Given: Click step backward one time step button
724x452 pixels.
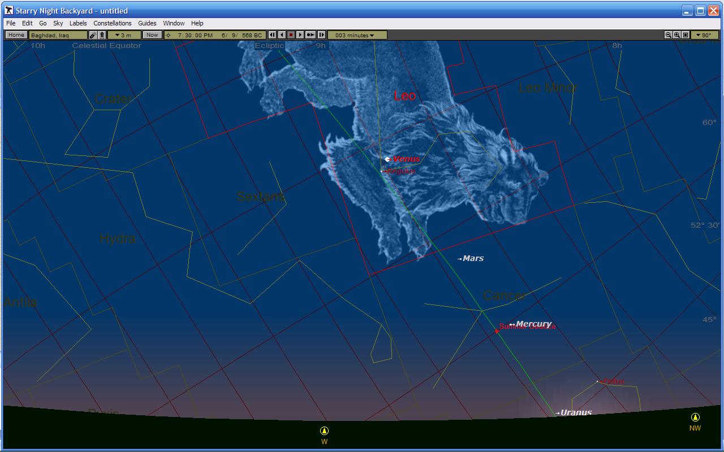Looking at the screenshot, I should point(273,35).
